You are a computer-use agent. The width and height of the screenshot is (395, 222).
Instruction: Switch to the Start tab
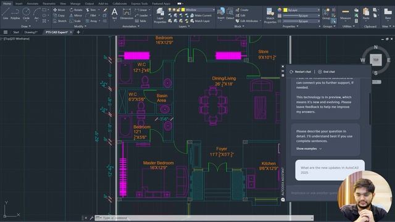coord(16,32)
